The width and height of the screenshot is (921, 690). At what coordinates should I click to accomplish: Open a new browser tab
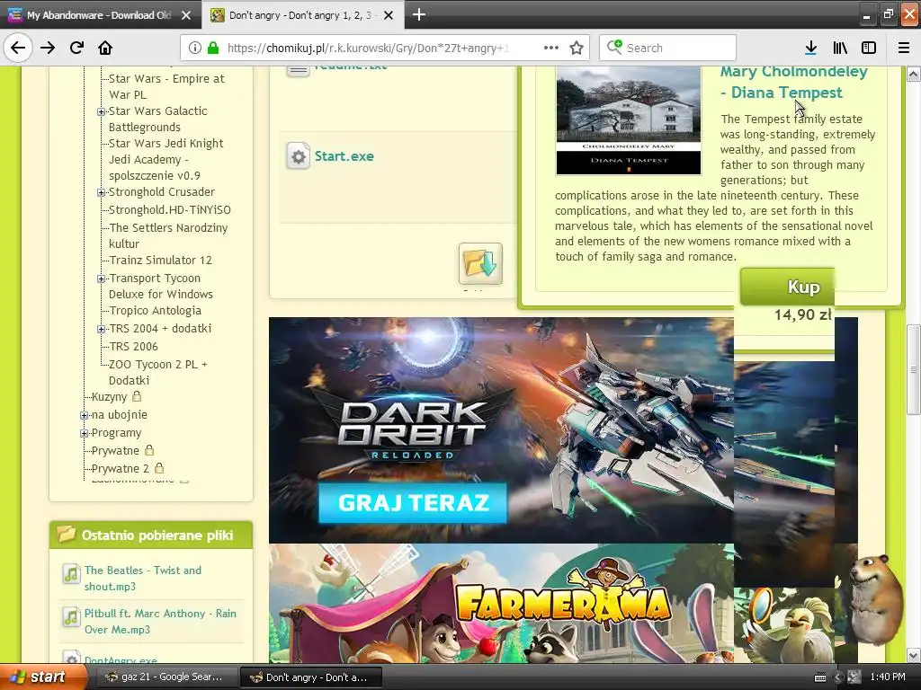coord(419,14)
